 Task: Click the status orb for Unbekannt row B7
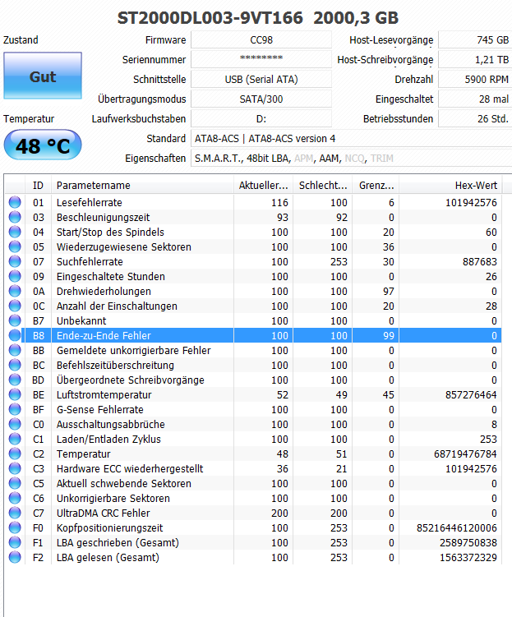click(x=15, y=320)
